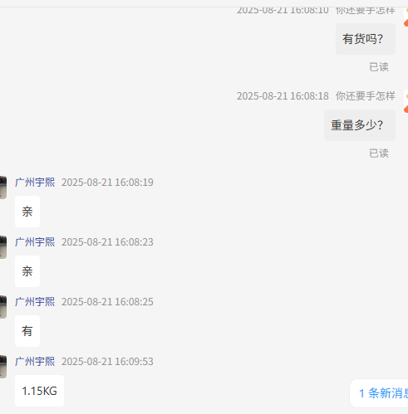Open 广州宇熙 avatar beside 16:08:19 message
This screenshot has height=414, width=408.
pyautogui.click(x=3, y=188)
